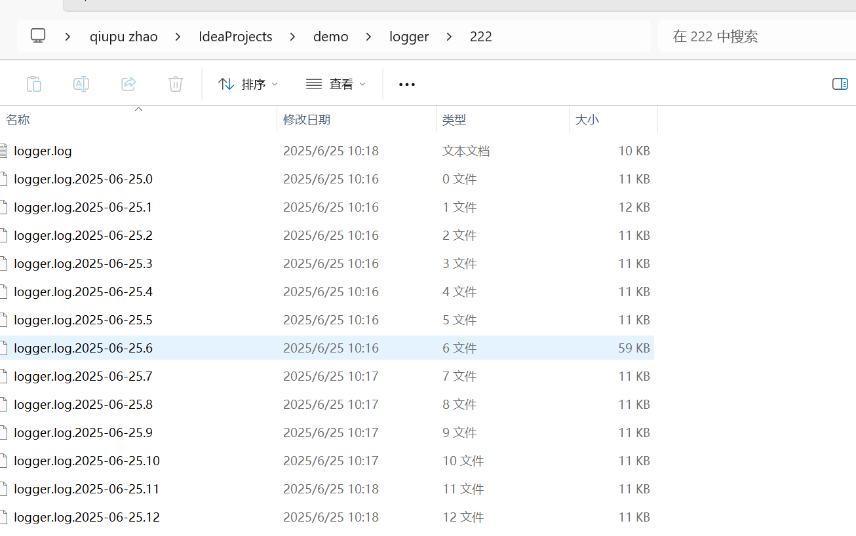Viewport: 856px width, 536px height.
Task: Sort files by the 大小 column
Action: click(587, 119)
